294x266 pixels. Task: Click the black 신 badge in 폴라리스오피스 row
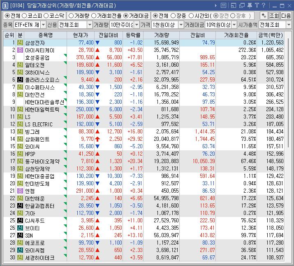pyautogui.click(x=20, y=80)
